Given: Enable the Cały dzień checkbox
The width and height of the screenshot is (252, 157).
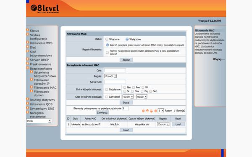Looking at the screenshot, I should 107,97.
